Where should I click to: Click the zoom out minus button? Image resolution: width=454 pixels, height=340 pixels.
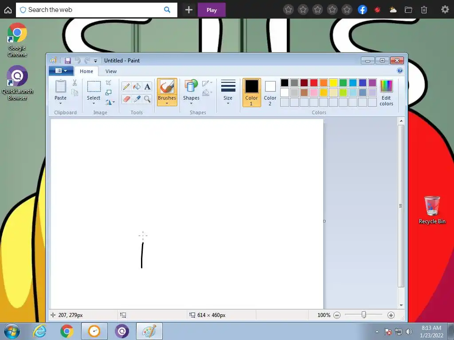point(337,315)
